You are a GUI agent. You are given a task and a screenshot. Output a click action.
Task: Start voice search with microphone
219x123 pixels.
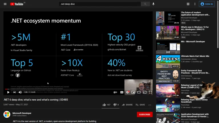[x=153, y=4]
